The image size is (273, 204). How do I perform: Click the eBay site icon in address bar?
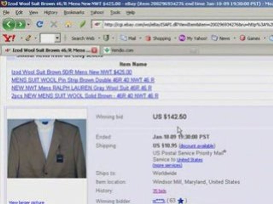click(97, 25)
